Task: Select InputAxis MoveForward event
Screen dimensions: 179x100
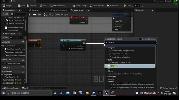Action: [x=15, y=49]
